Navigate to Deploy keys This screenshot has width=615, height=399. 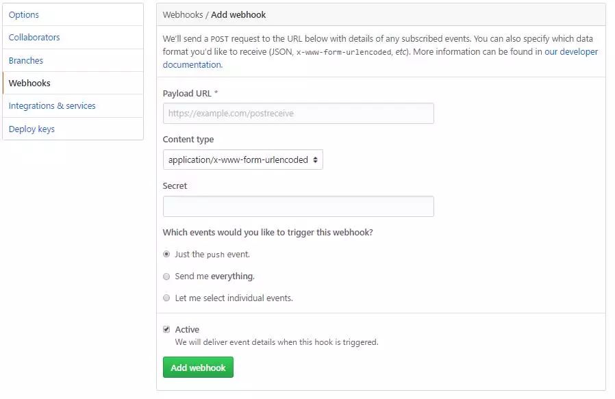(x=73, y=129)
